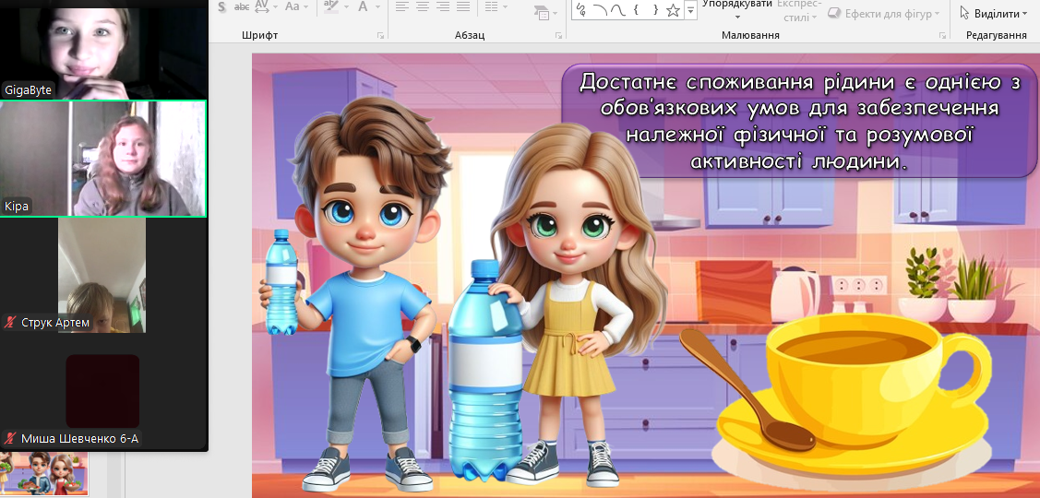The width and height of the screenshot is (1040, 498).
Task: Justify the paragraph text
Action: pyautogui.click(x=463, y=6)
